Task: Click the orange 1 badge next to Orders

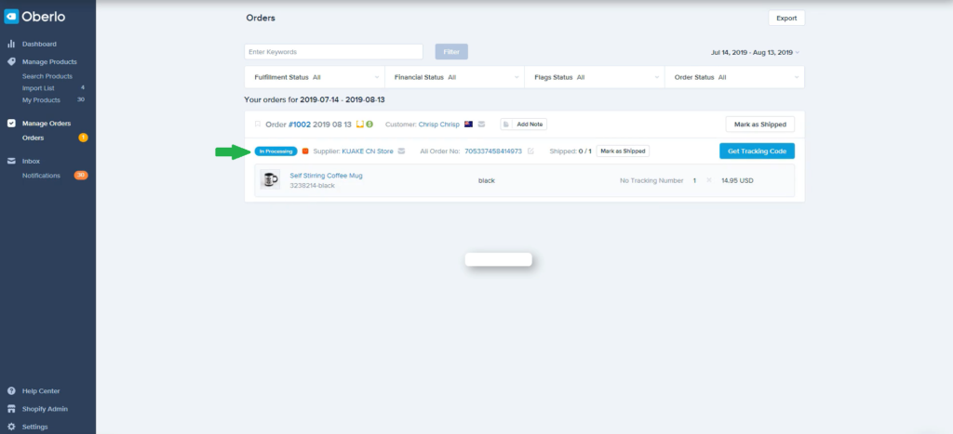Action: pos(83,138)
